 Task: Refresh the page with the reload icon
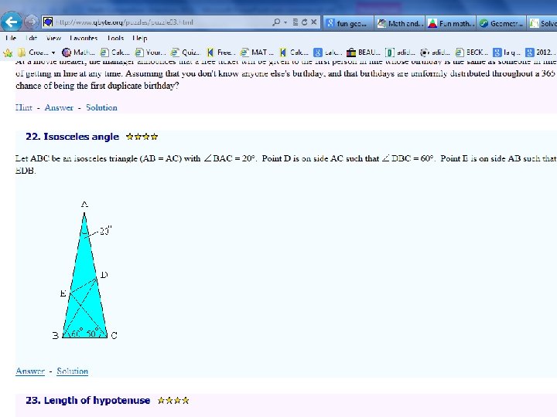click(305, 22)
